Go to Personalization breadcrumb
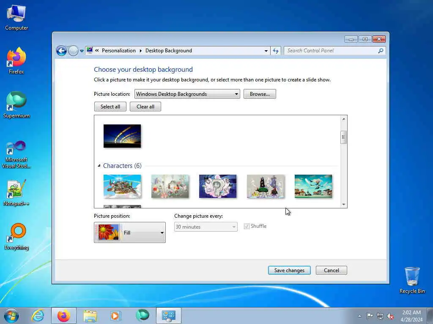Screen dimensions: 433x324 point(119,51)
